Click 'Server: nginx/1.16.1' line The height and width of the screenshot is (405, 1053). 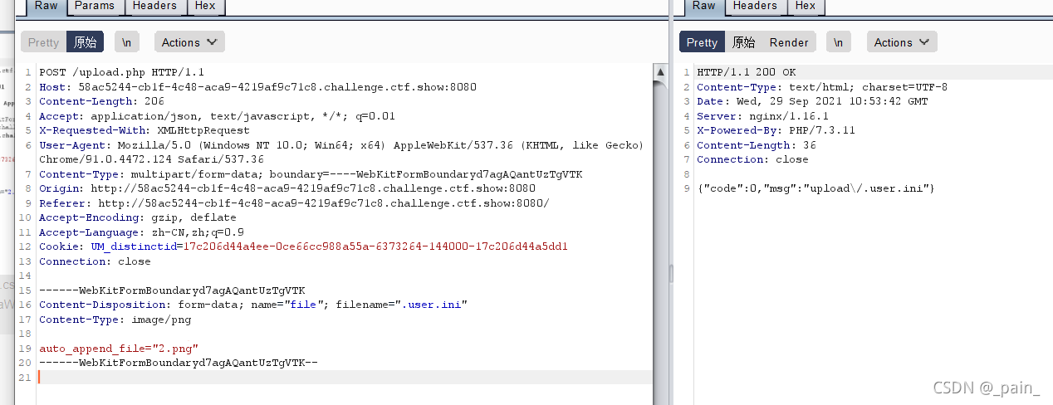762,116
